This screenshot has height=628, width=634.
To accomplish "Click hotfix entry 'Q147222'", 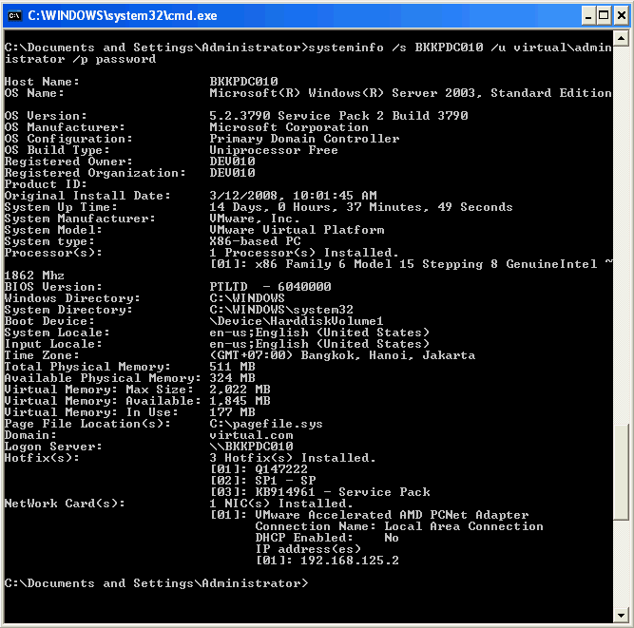I will coord(281,469).
